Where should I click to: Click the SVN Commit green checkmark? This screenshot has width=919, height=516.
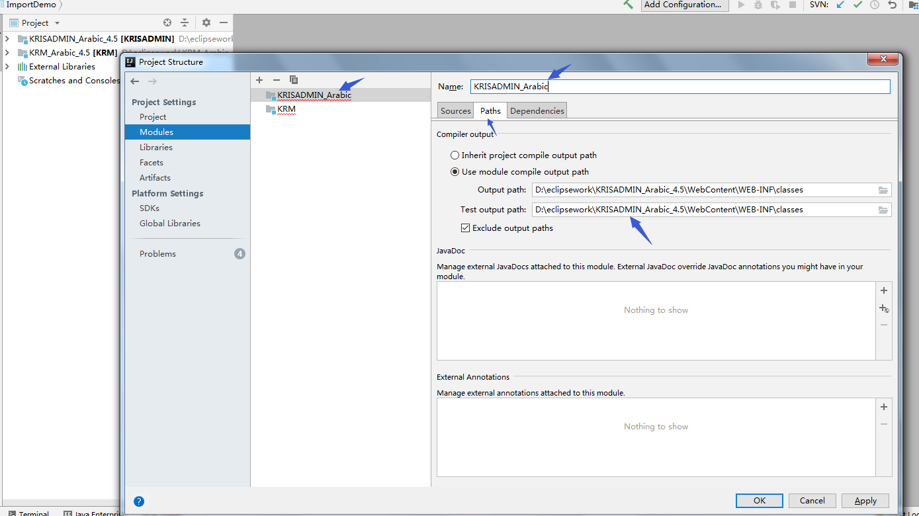pyautogui.click(x=858, y=5)
